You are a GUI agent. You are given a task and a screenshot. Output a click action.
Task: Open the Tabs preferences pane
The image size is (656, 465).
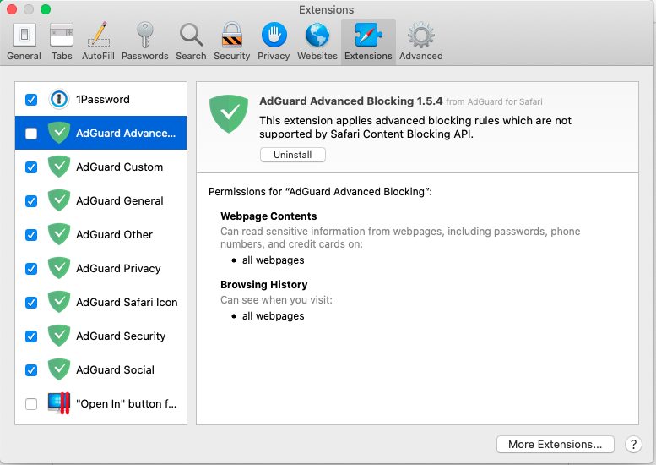[x=62, y=42]
